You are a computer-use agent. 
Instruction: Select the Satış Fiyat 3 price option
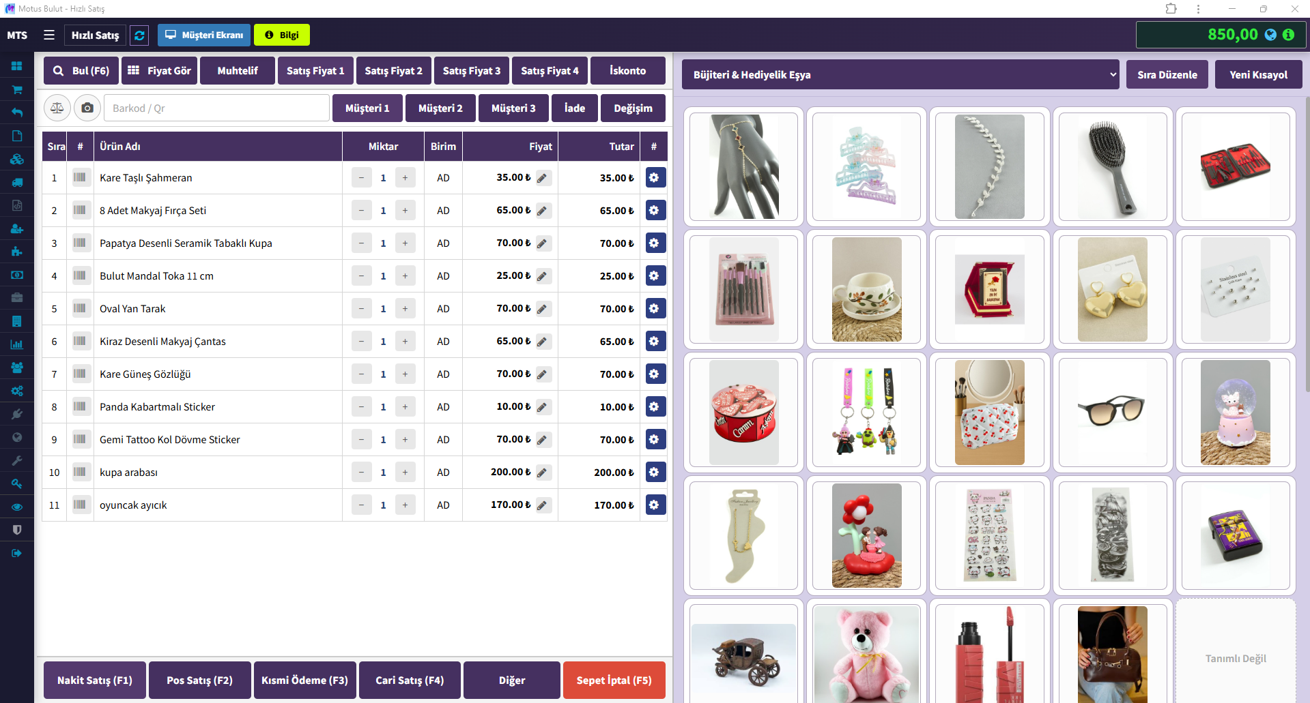tap(471, 71)
